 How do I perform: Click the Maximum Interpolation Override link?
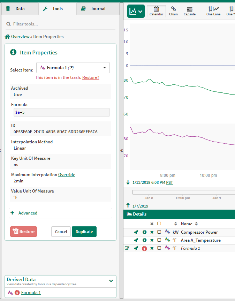(67, 175)
